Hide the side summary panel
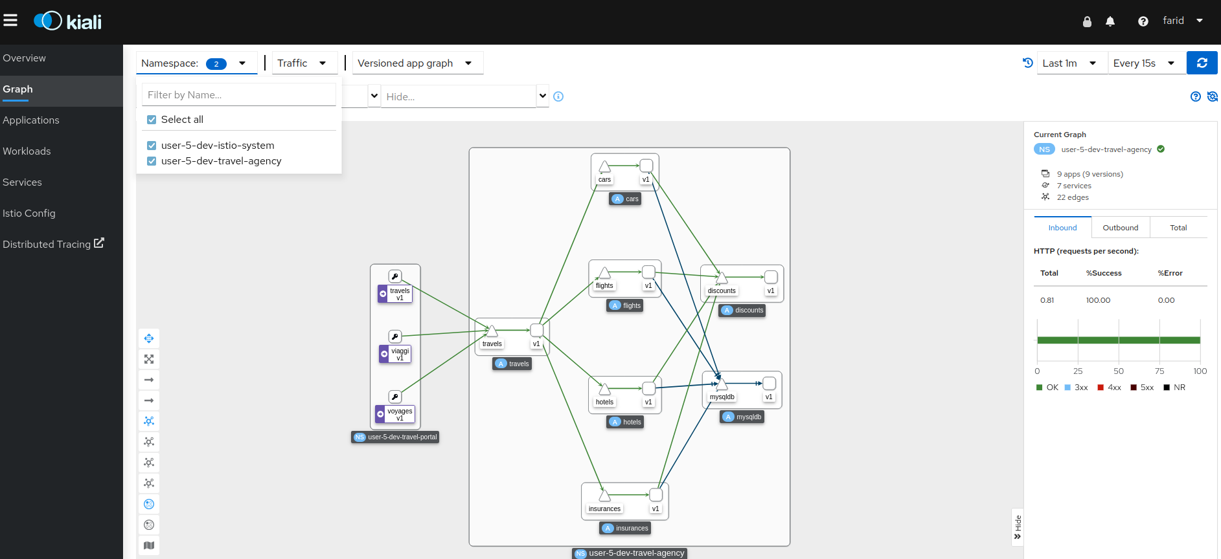1221x559 pixels. [x=1017, y=527]
